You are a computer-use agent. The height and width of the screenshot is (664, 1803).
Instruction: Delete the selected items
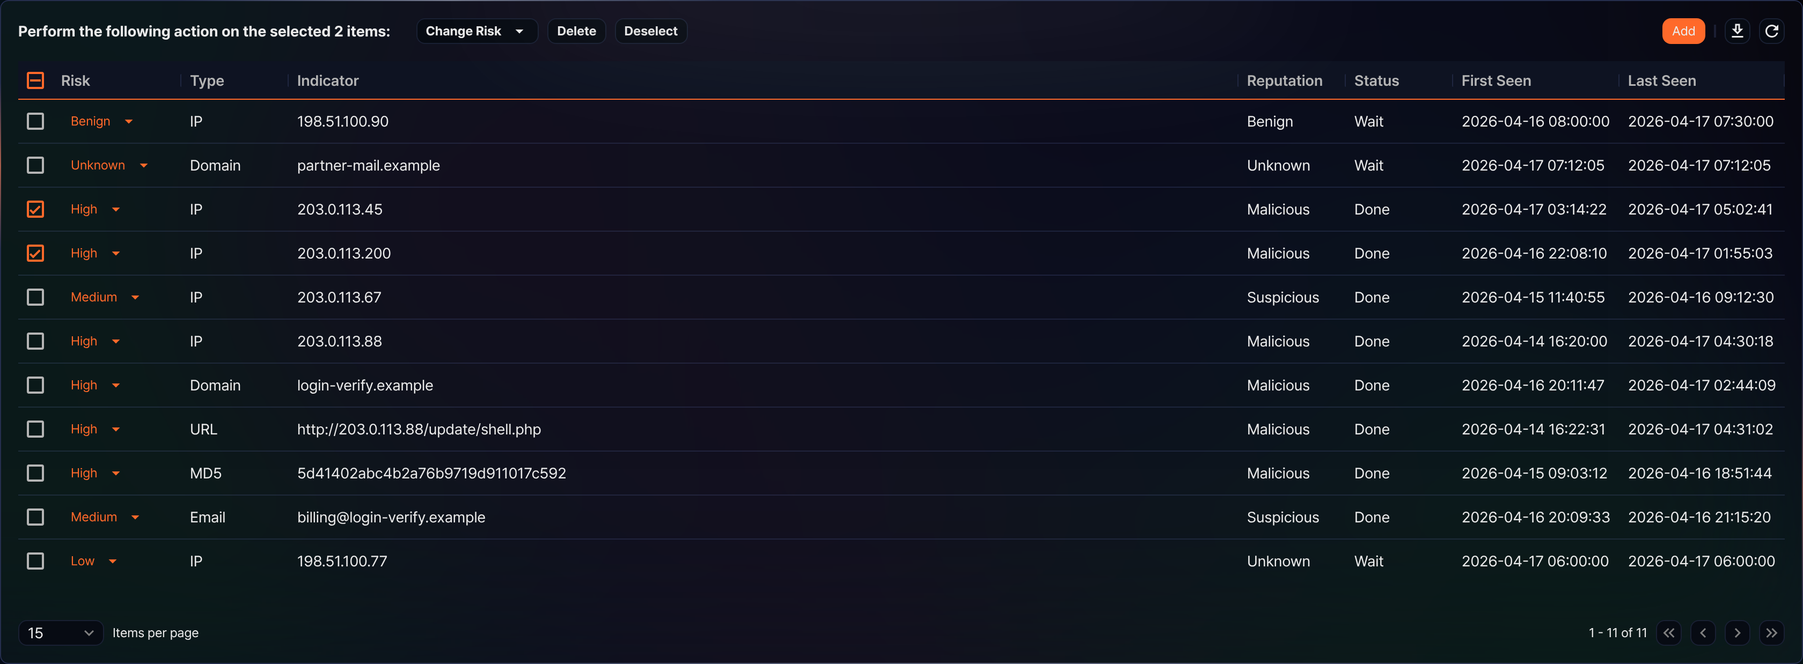click(576, 31)
